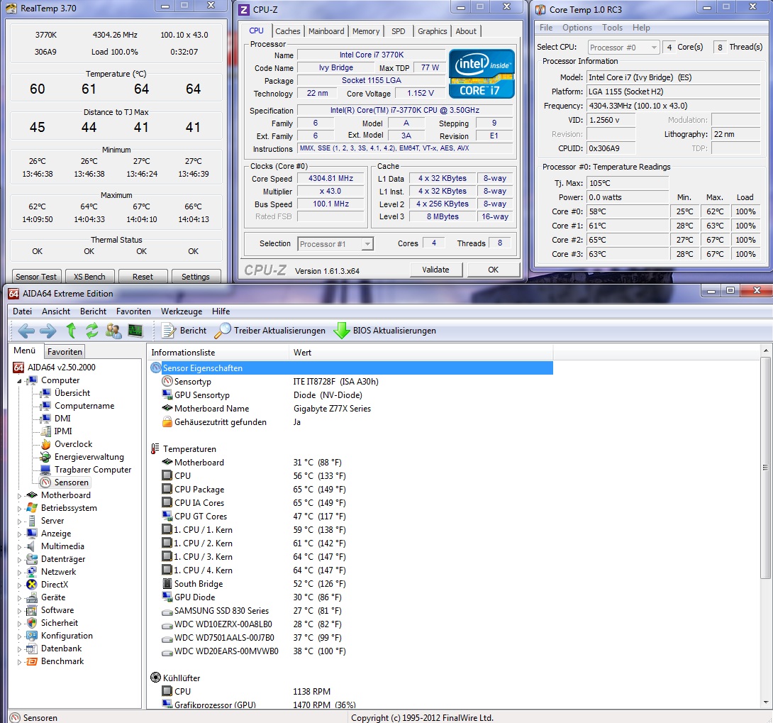Click RealTemp Sensor Test button

pos(36,277)
